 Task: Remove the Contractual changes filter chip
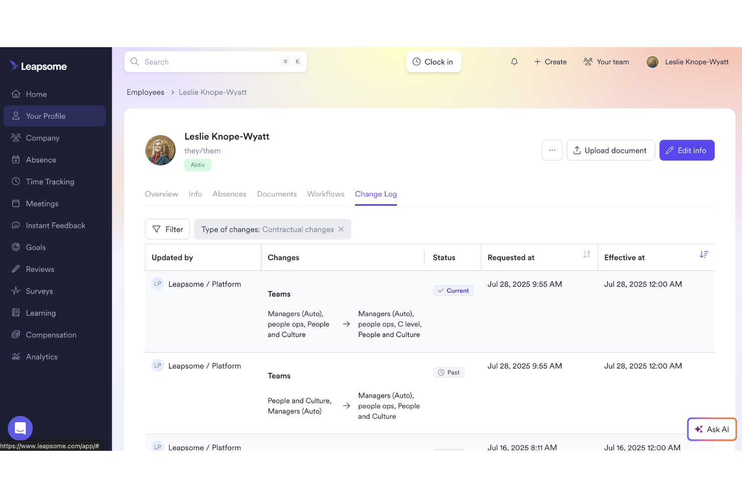tap(341, 229)
